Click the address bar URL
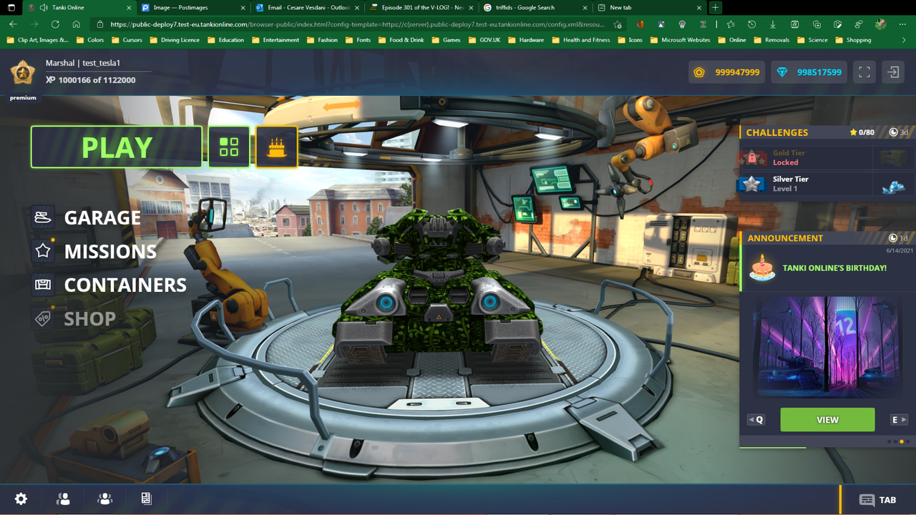This screenshot has height=515, width=916. (358, 24)
